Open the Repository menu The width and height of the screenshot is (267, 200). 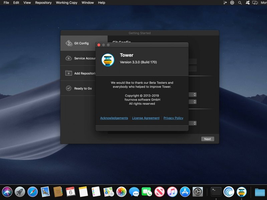coord(43,3)
